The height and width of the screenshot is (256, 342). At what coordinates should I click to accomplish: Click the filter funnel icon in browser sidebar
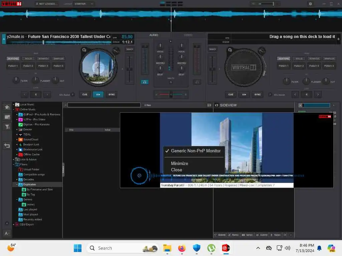point(7,126)
